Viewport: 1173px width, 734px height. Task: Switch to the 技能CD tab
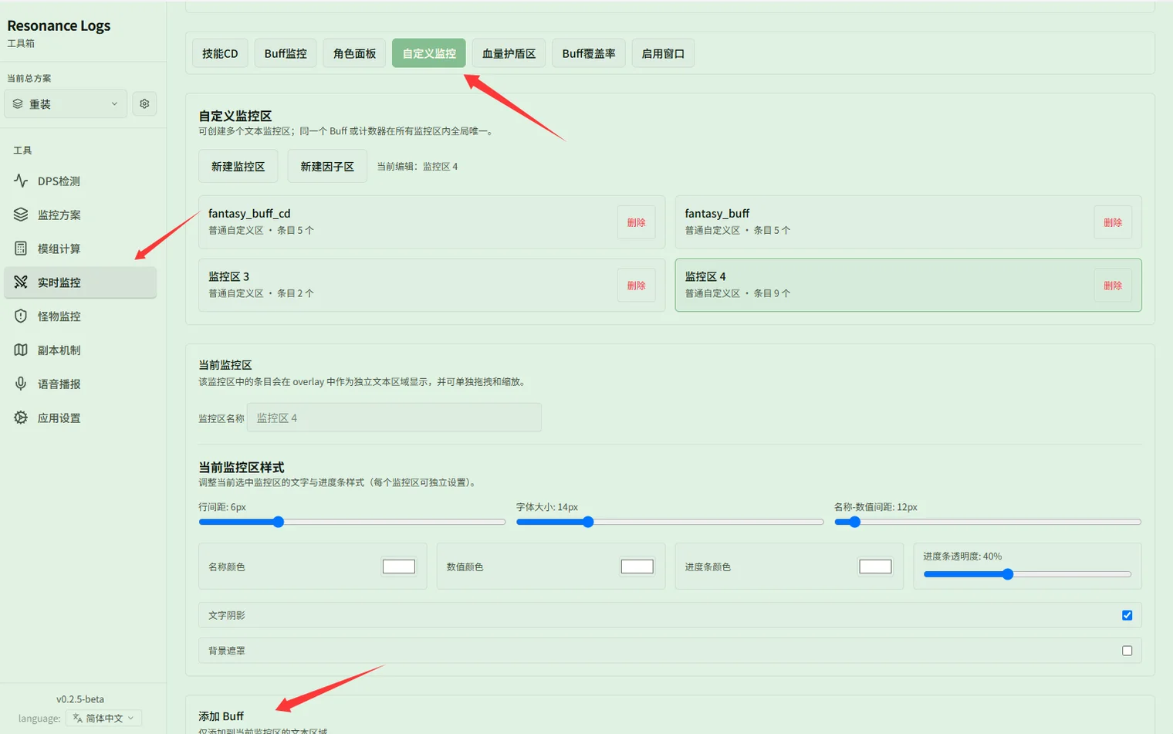point(220,53)
